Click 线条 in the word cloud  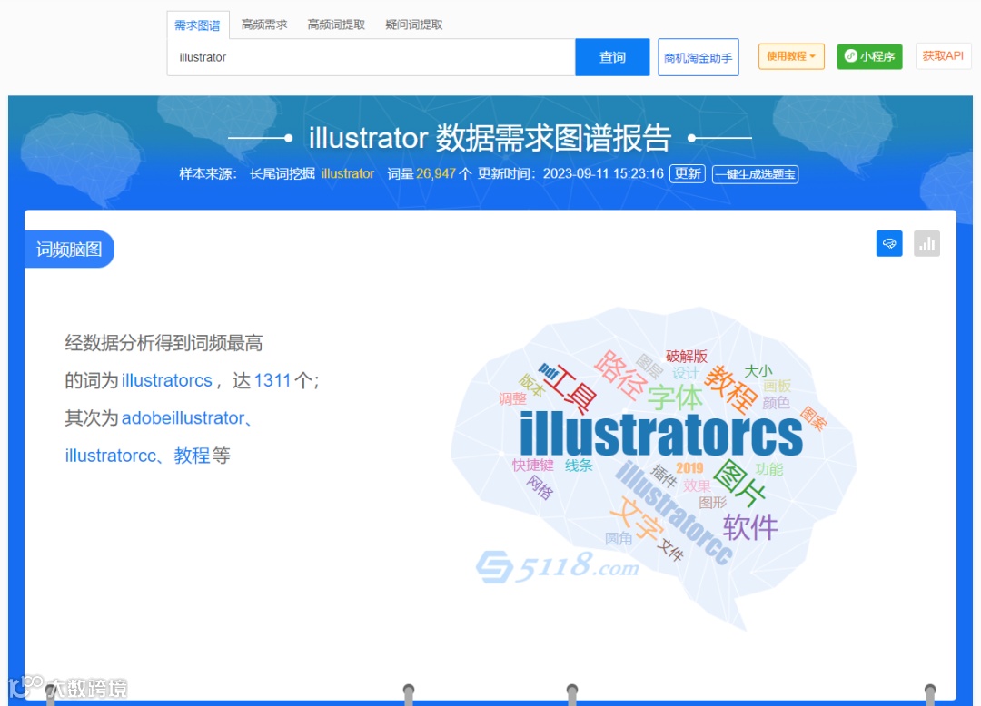click(579, 465)
